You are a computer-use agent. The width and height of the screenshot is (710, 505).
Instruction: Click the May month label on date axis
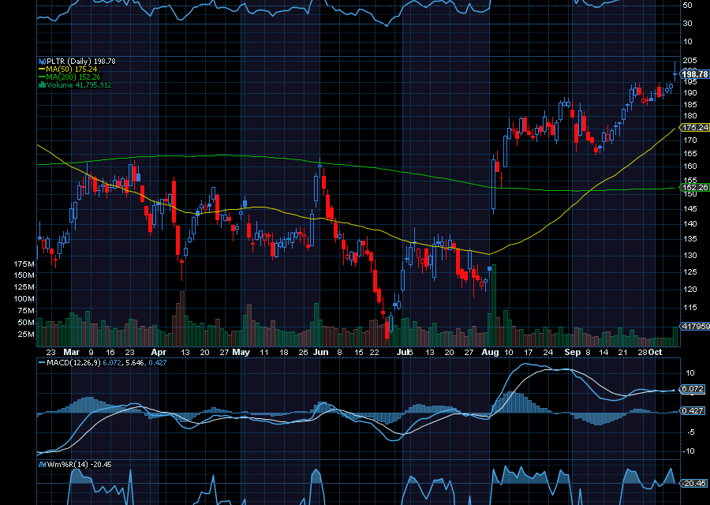coord(241,353)
